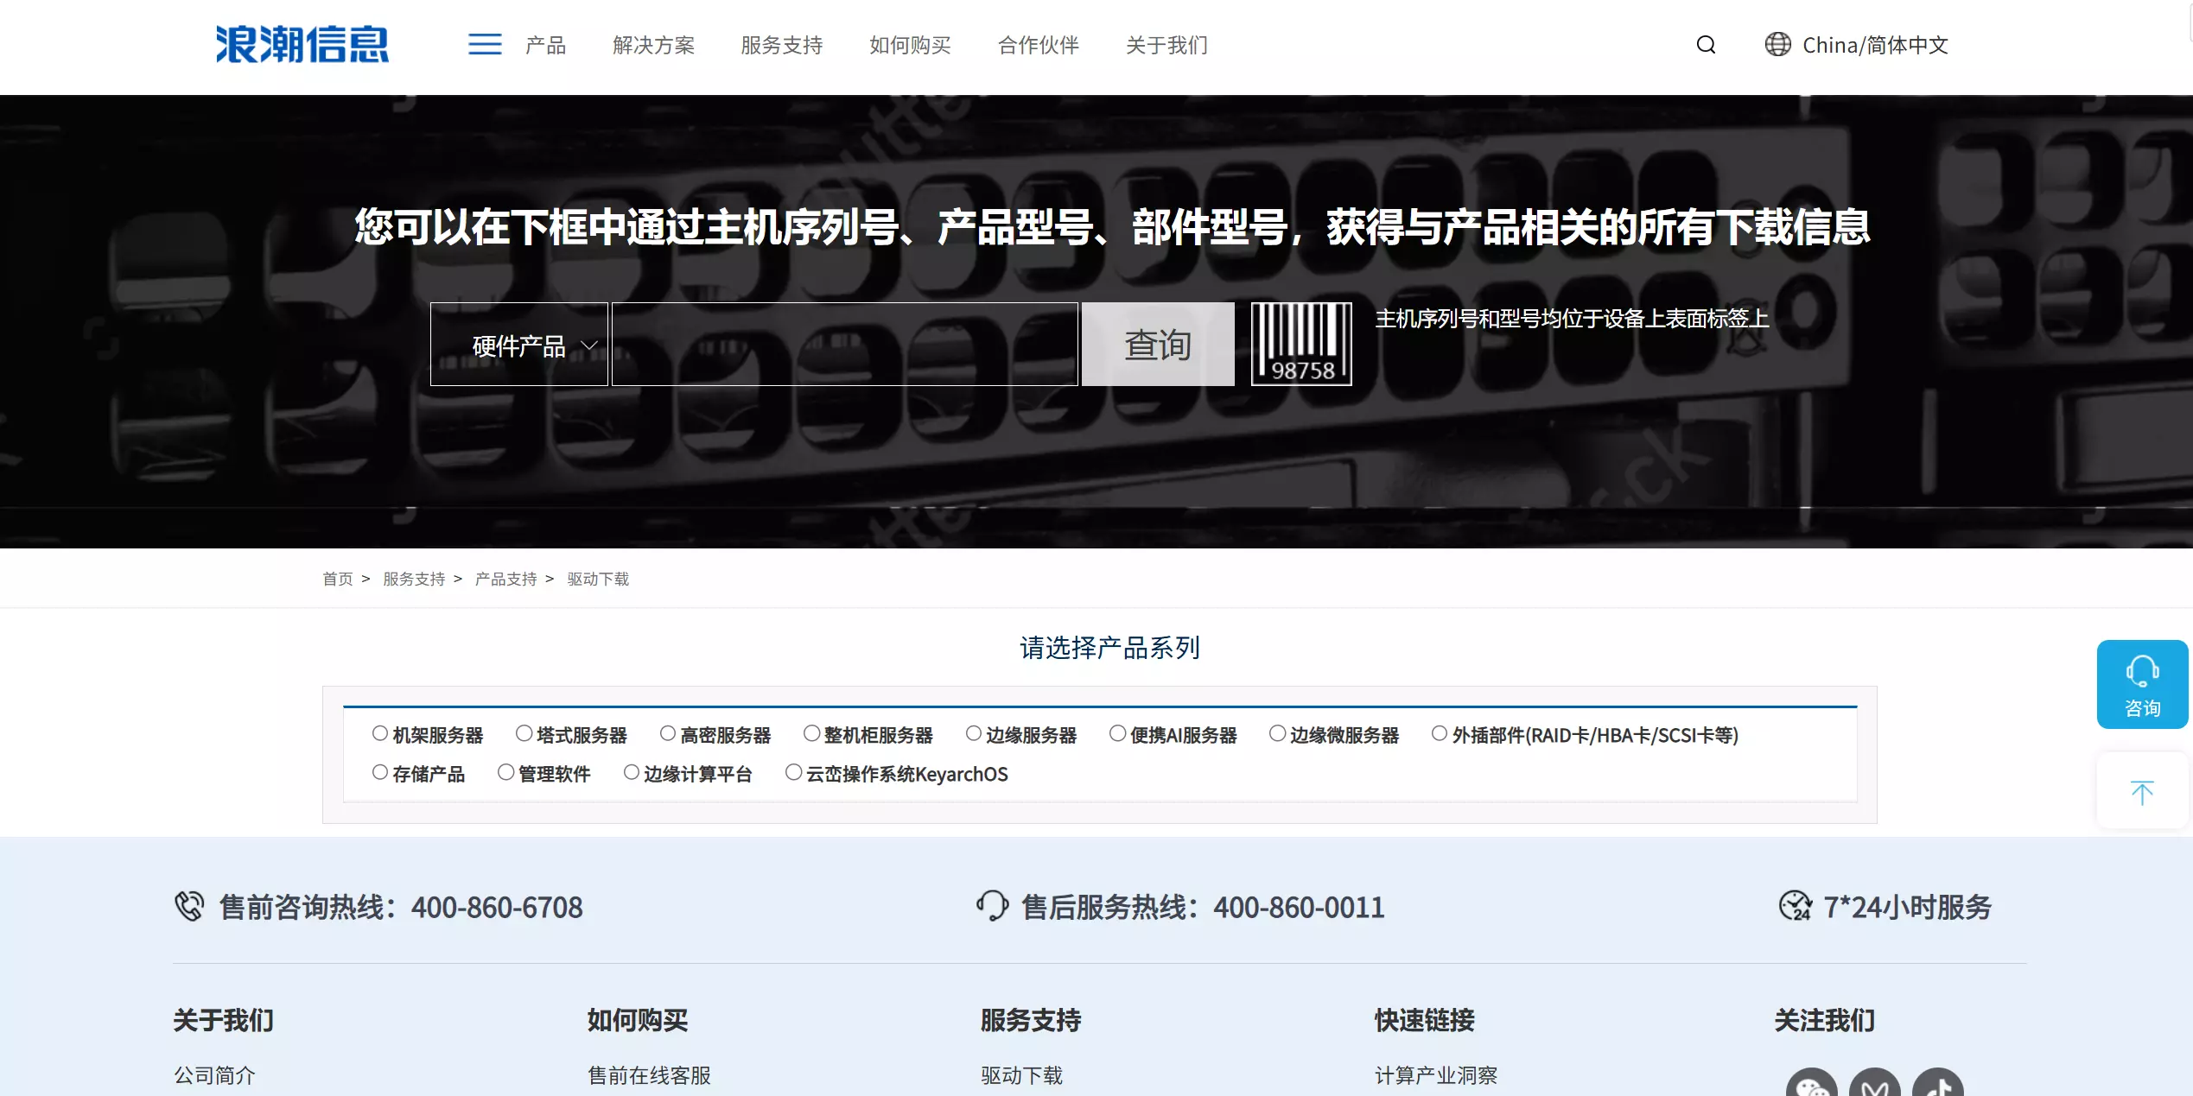The height and width of the screenshot is (1096, 2193).
Task: Open the 解决方案 top menu item
Action: tap(653, 45)
